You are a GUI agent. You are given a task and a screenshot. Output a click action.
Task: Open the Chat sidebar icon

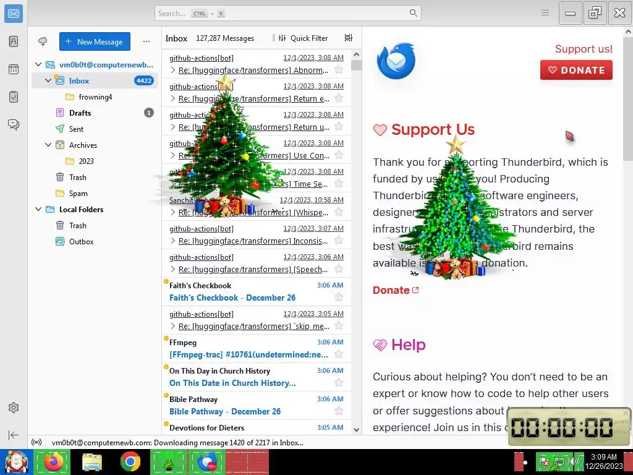tap(14, 124)
